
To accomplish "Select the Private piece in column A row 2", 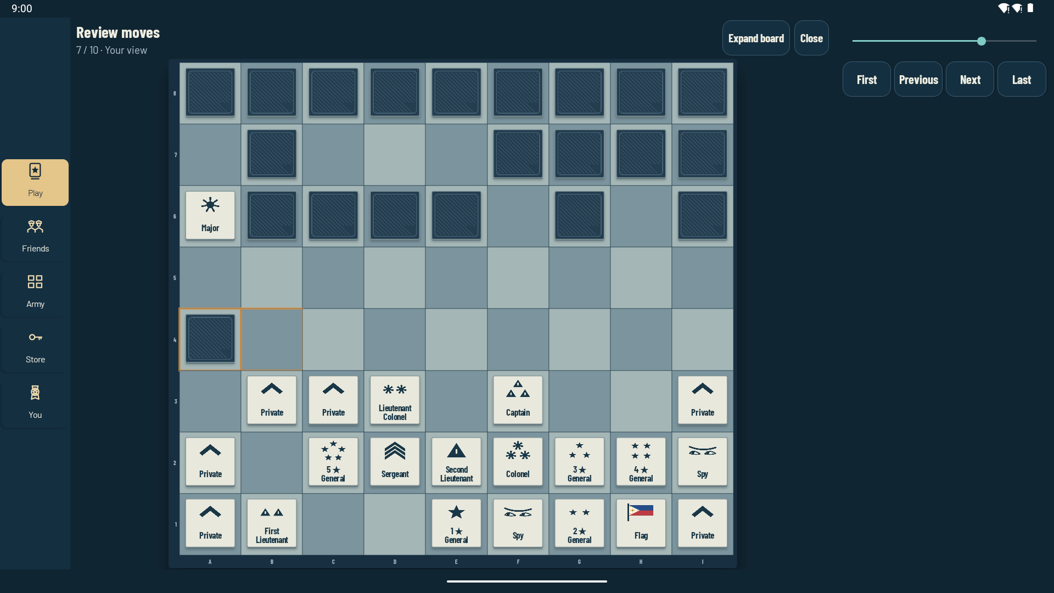I will 210,462.
